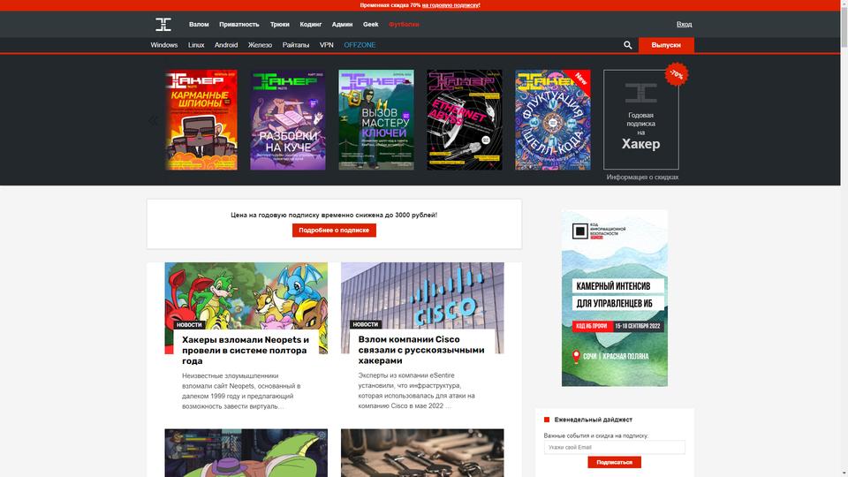Open the Флуктуация шелл-кода magazine cover

click(552, 120)
